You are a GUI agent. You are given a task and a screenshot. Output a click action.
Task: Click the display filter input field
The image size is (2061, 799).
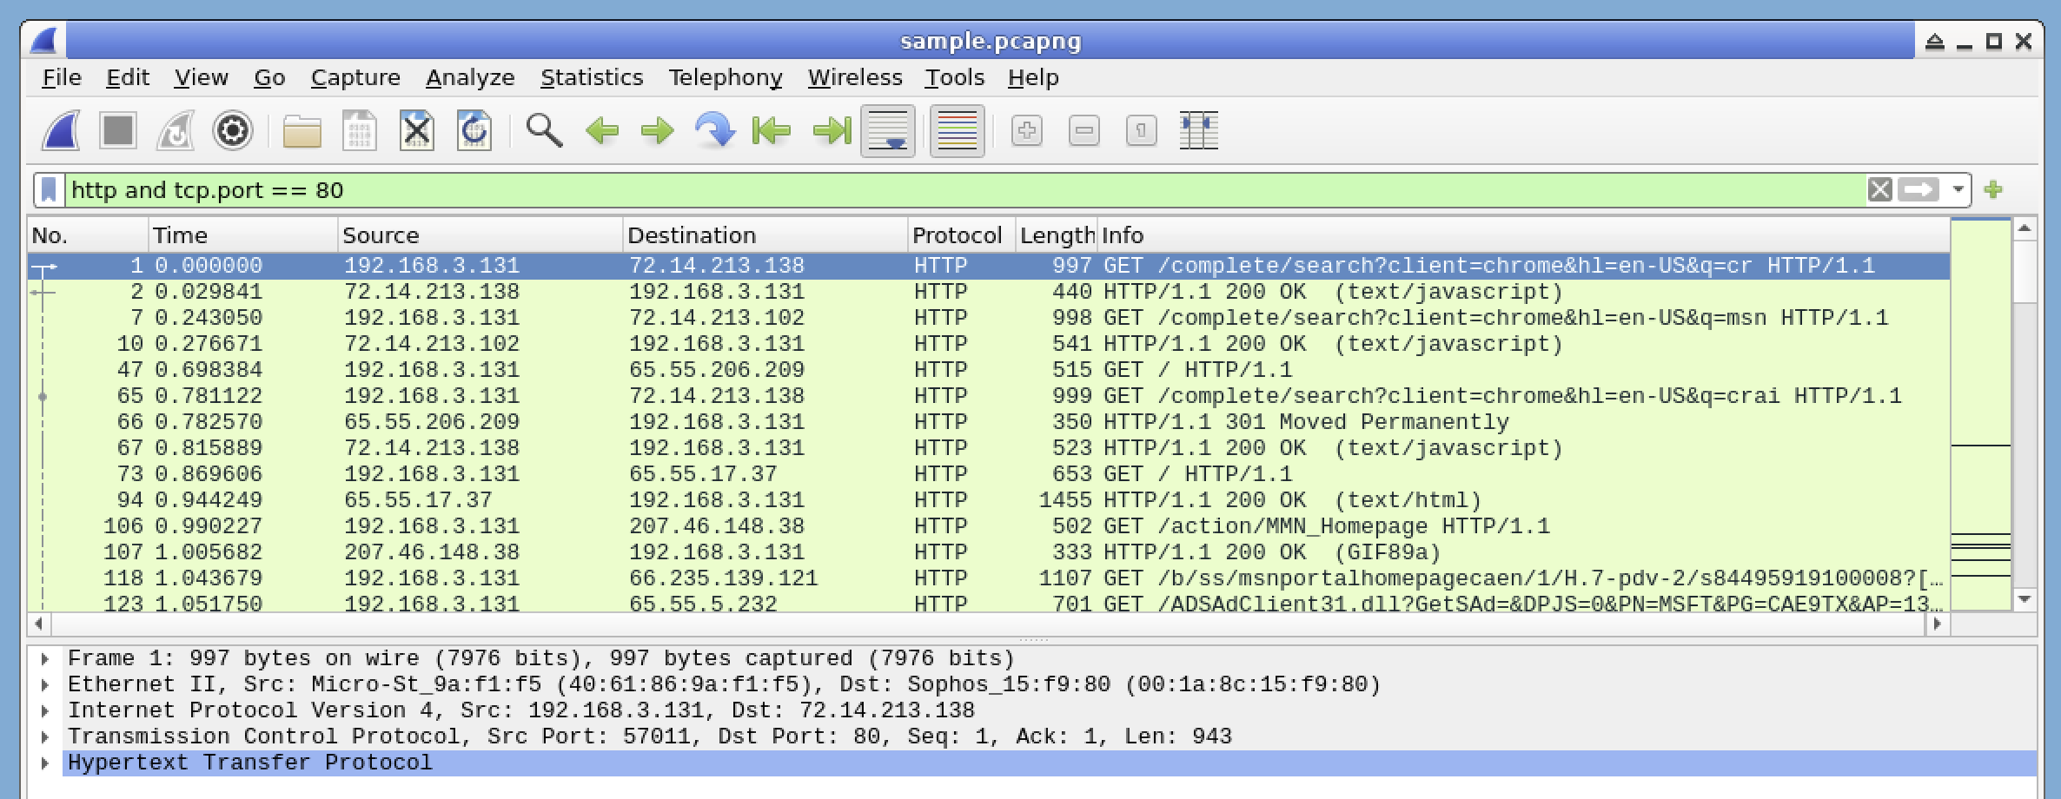click(964, 190)
